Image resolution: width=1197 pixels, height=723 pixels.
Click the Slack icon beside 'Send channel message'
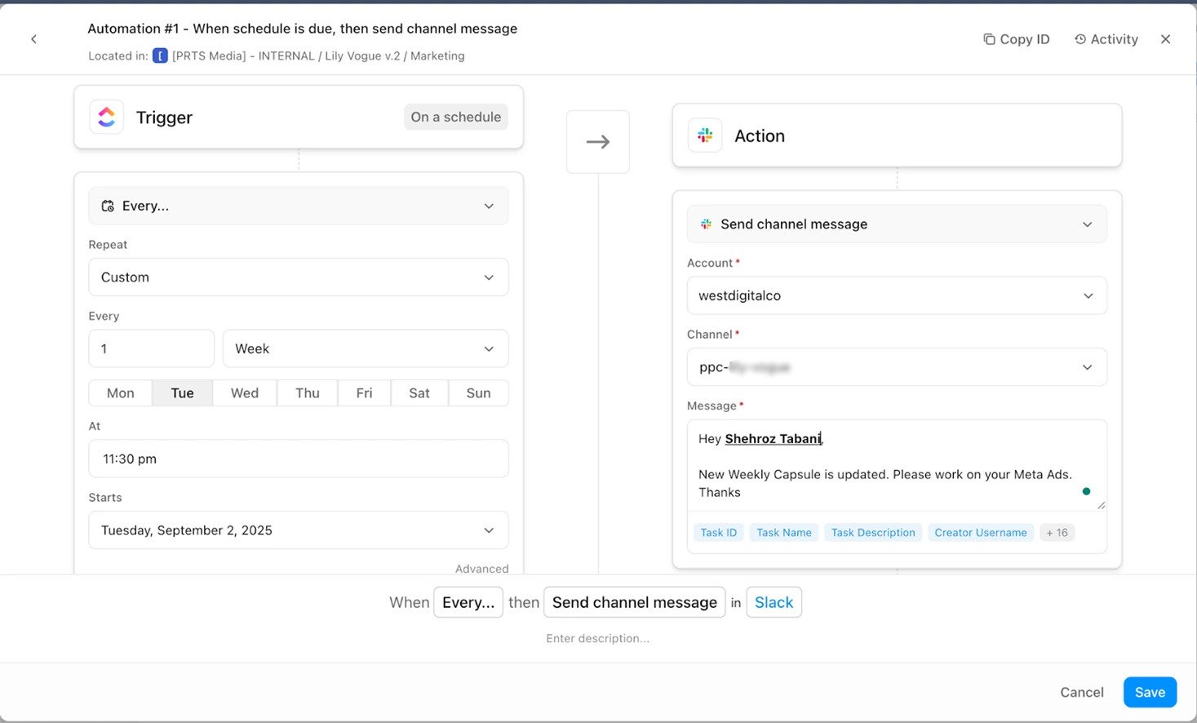(x=706, y=224)
